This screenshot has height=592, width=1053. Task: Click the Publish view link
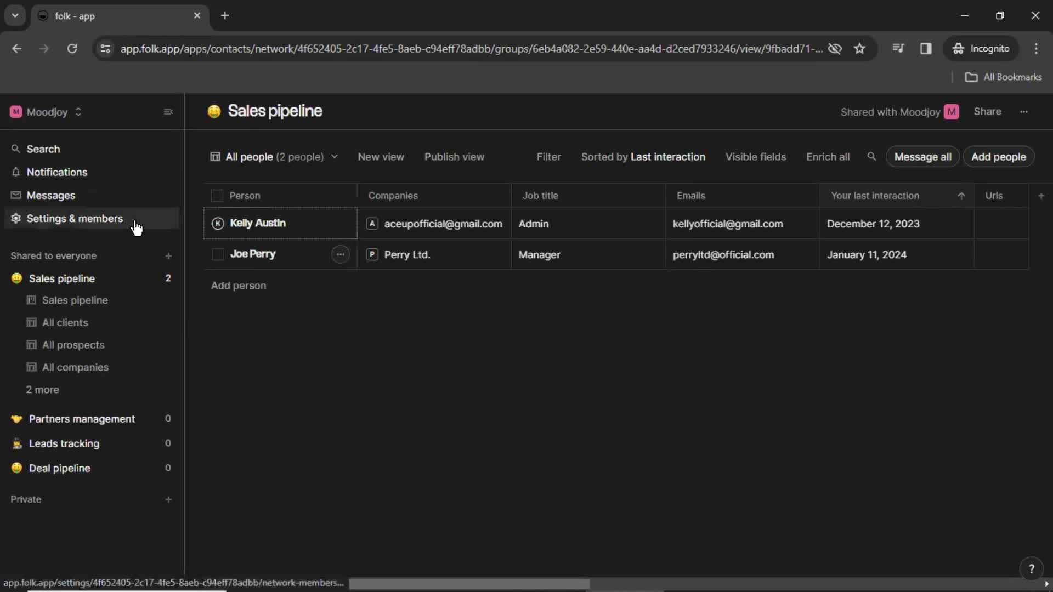(x=454, y=156)
